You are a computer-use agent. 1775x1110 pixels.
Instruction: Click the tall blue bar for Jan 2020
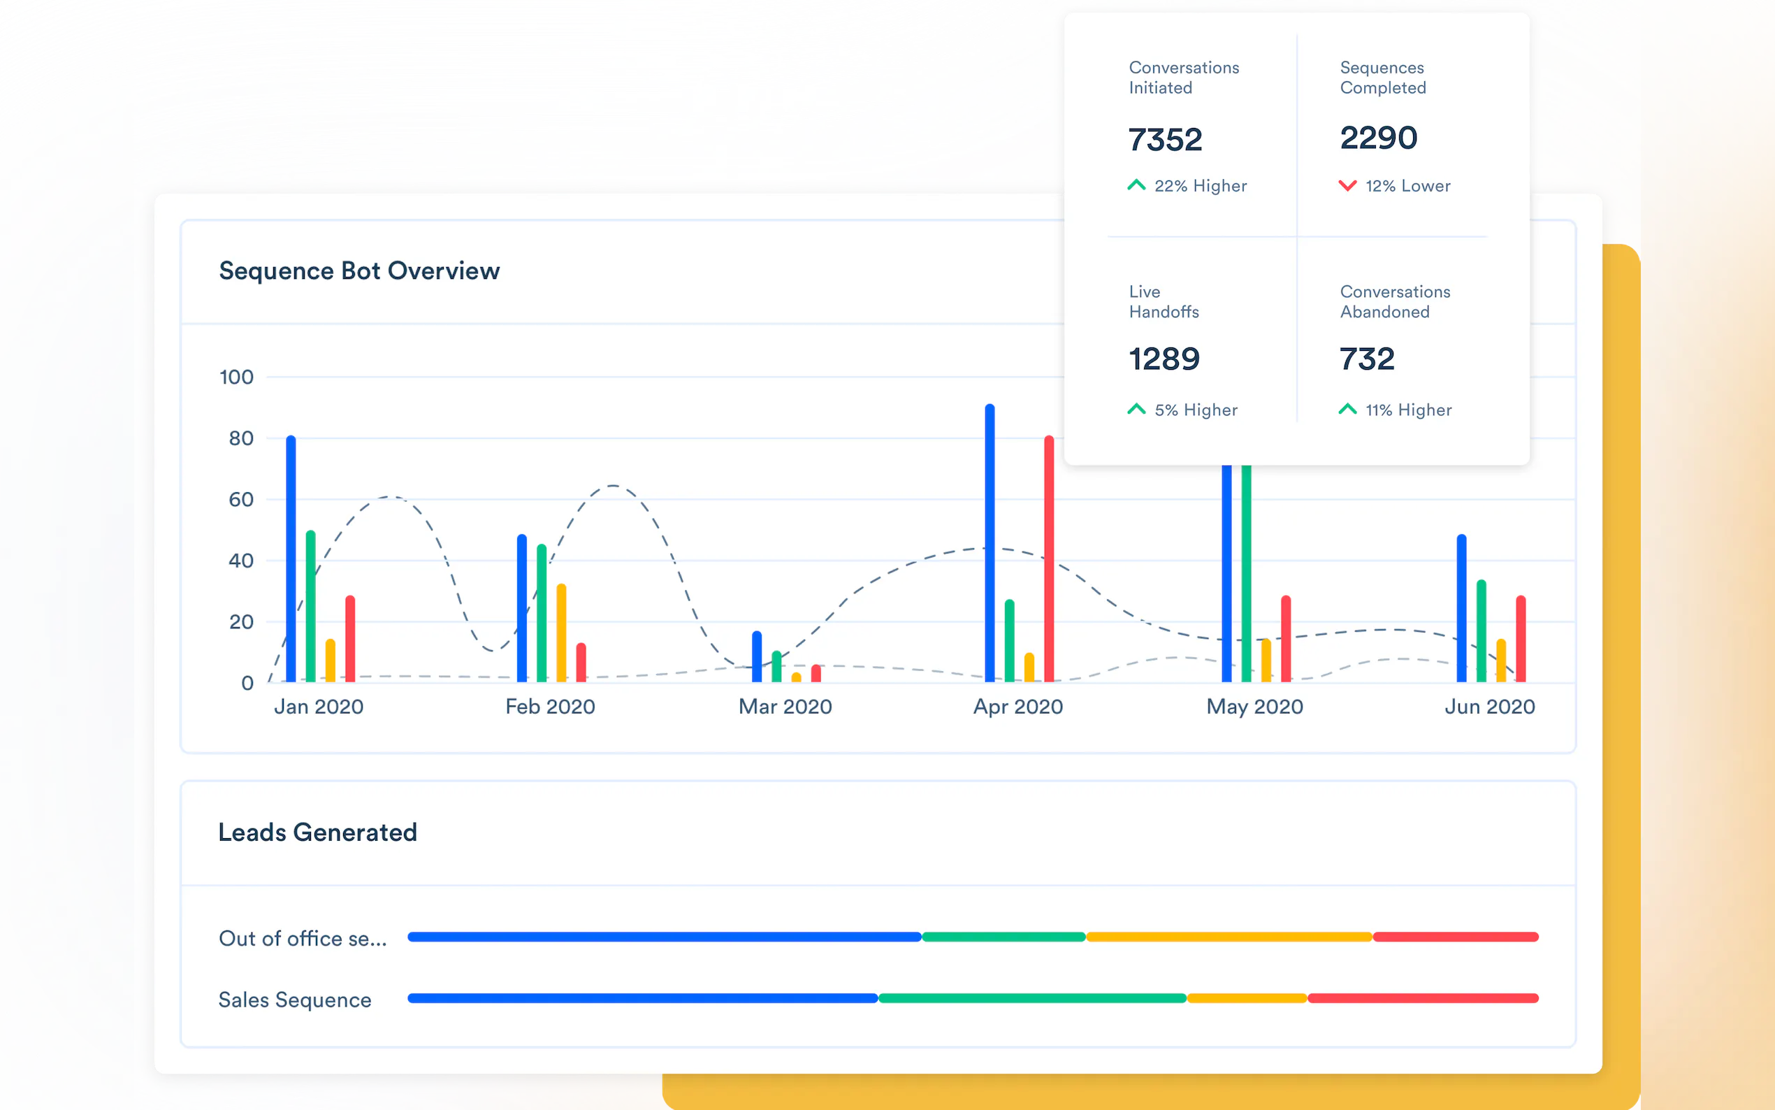291,558
